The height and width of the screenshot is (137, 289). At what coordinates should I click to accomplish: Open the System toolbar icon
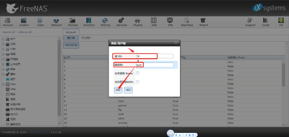coord(24,22)
